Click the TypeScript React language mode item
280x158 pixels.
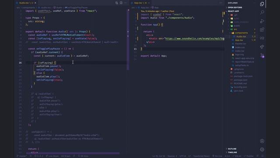201,156
